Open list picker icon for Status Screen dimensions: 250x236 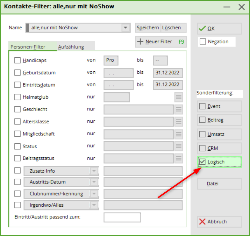(x=179, y=146)
